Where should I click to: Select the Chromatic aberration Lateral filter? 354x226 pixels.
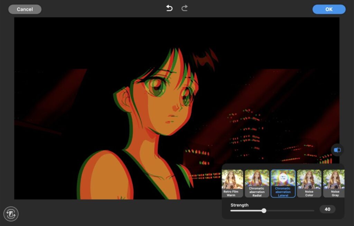283,188
